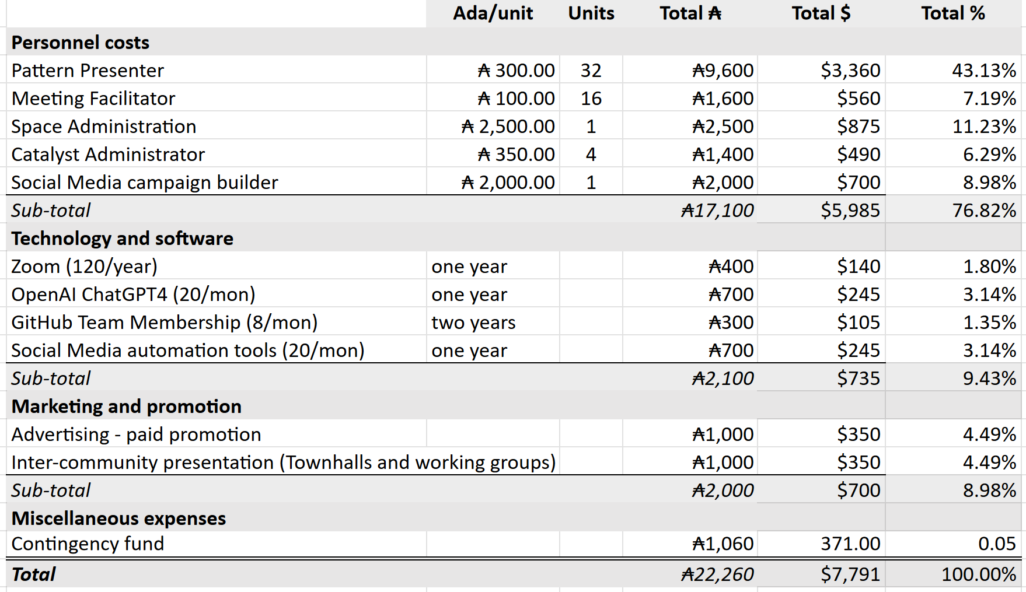Select the 'Space Administration' row label
1026x592 pixels.
[x=104, y=126]
